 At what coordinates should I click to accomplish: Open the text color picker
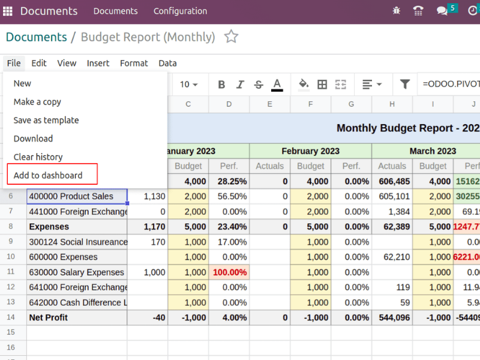(x=277, y=85)
